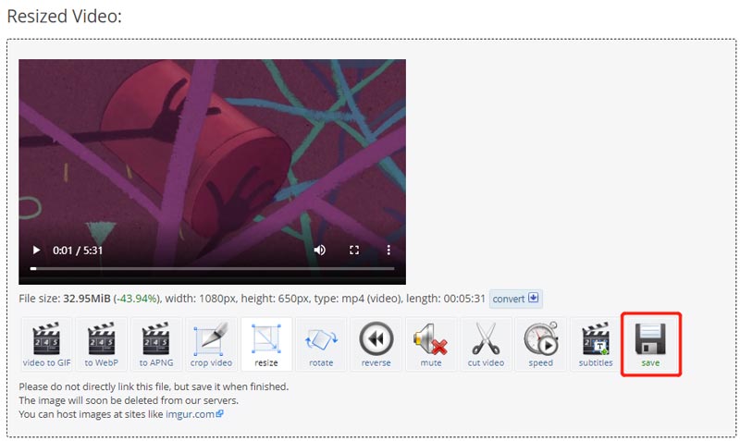This screenshot has width=740, height=441.
Task: Save the resized video
Action: pyautogui.click(x=650, y=344)
